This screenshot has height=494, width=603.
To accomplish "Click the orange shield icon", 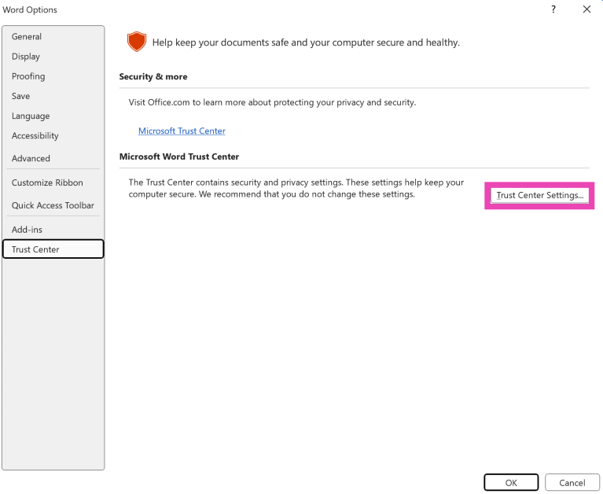I will click(137, 42).
